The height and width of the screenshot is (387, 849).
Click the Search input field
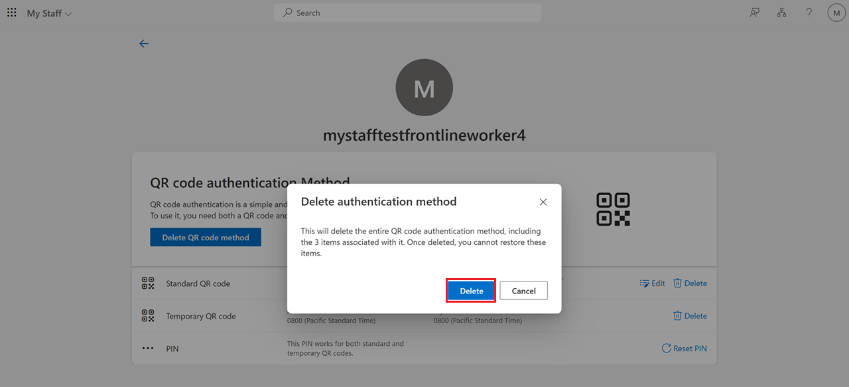pos(407,13)
